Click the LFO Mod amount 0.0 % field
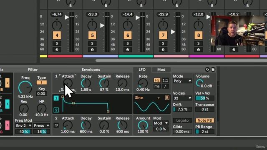The width and height of the screenshot is (267, 150). 161,129
